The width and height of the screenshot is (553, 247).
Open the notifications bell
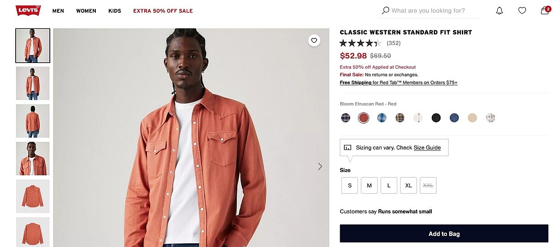click(500, 11)
